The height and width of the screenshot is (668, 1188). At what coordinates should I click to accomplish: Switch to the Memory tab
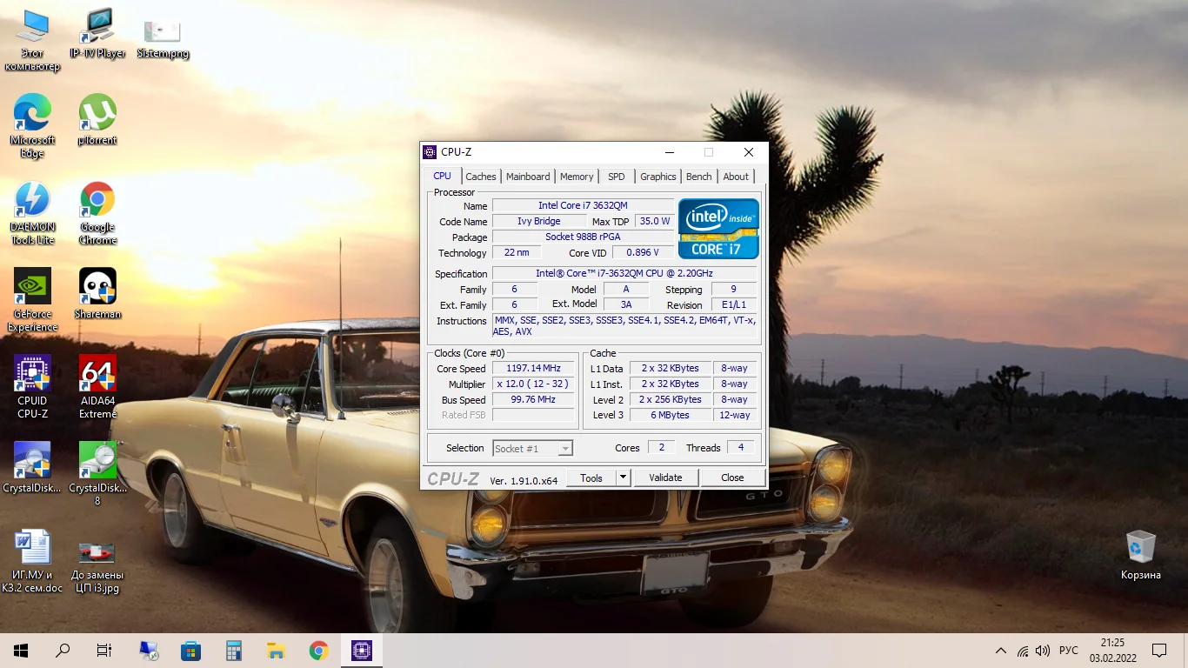[576, 177]
